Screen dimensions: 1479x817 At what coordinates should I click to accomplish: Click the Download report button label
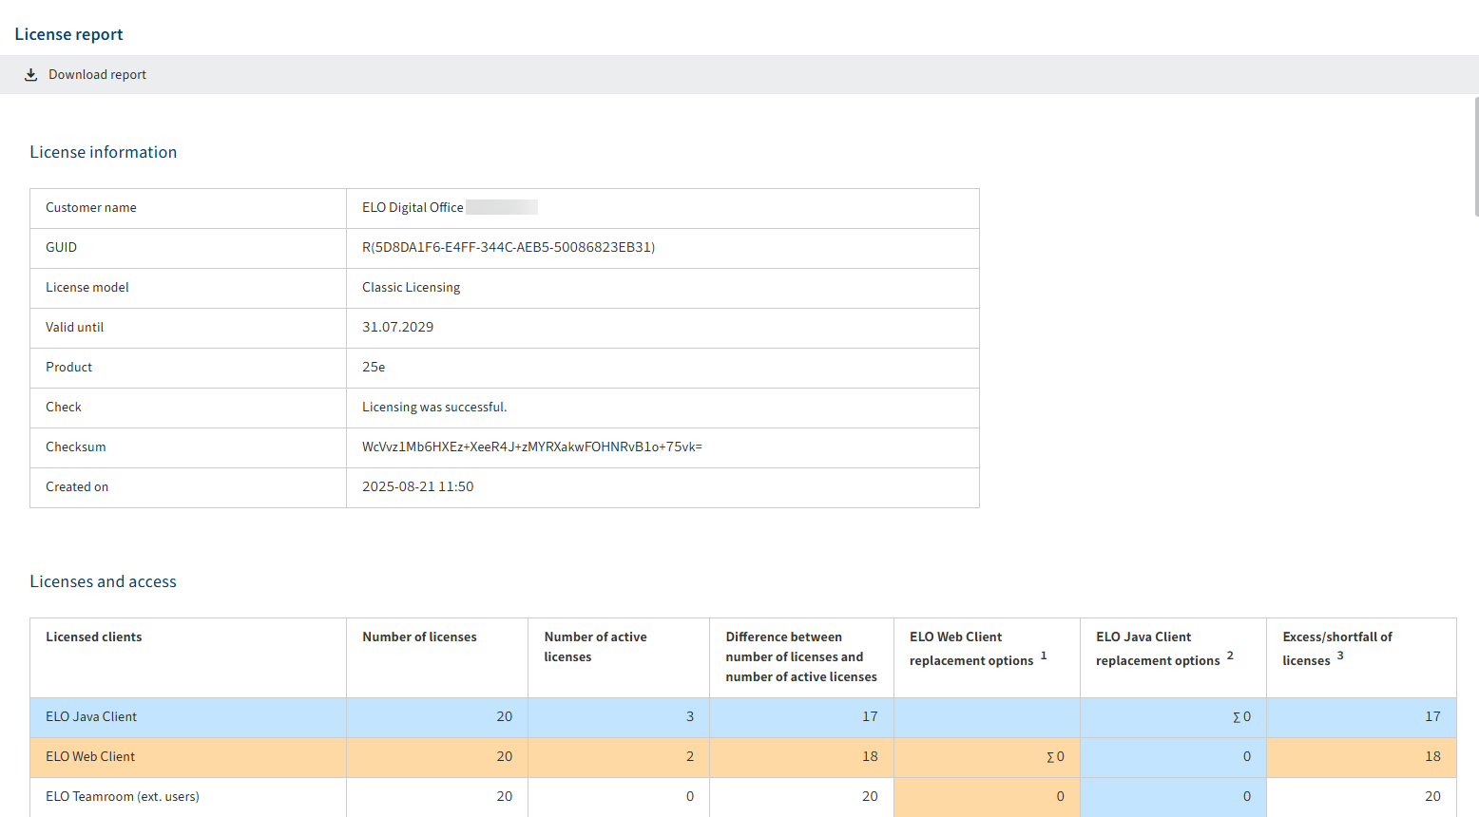click(97, 75)
